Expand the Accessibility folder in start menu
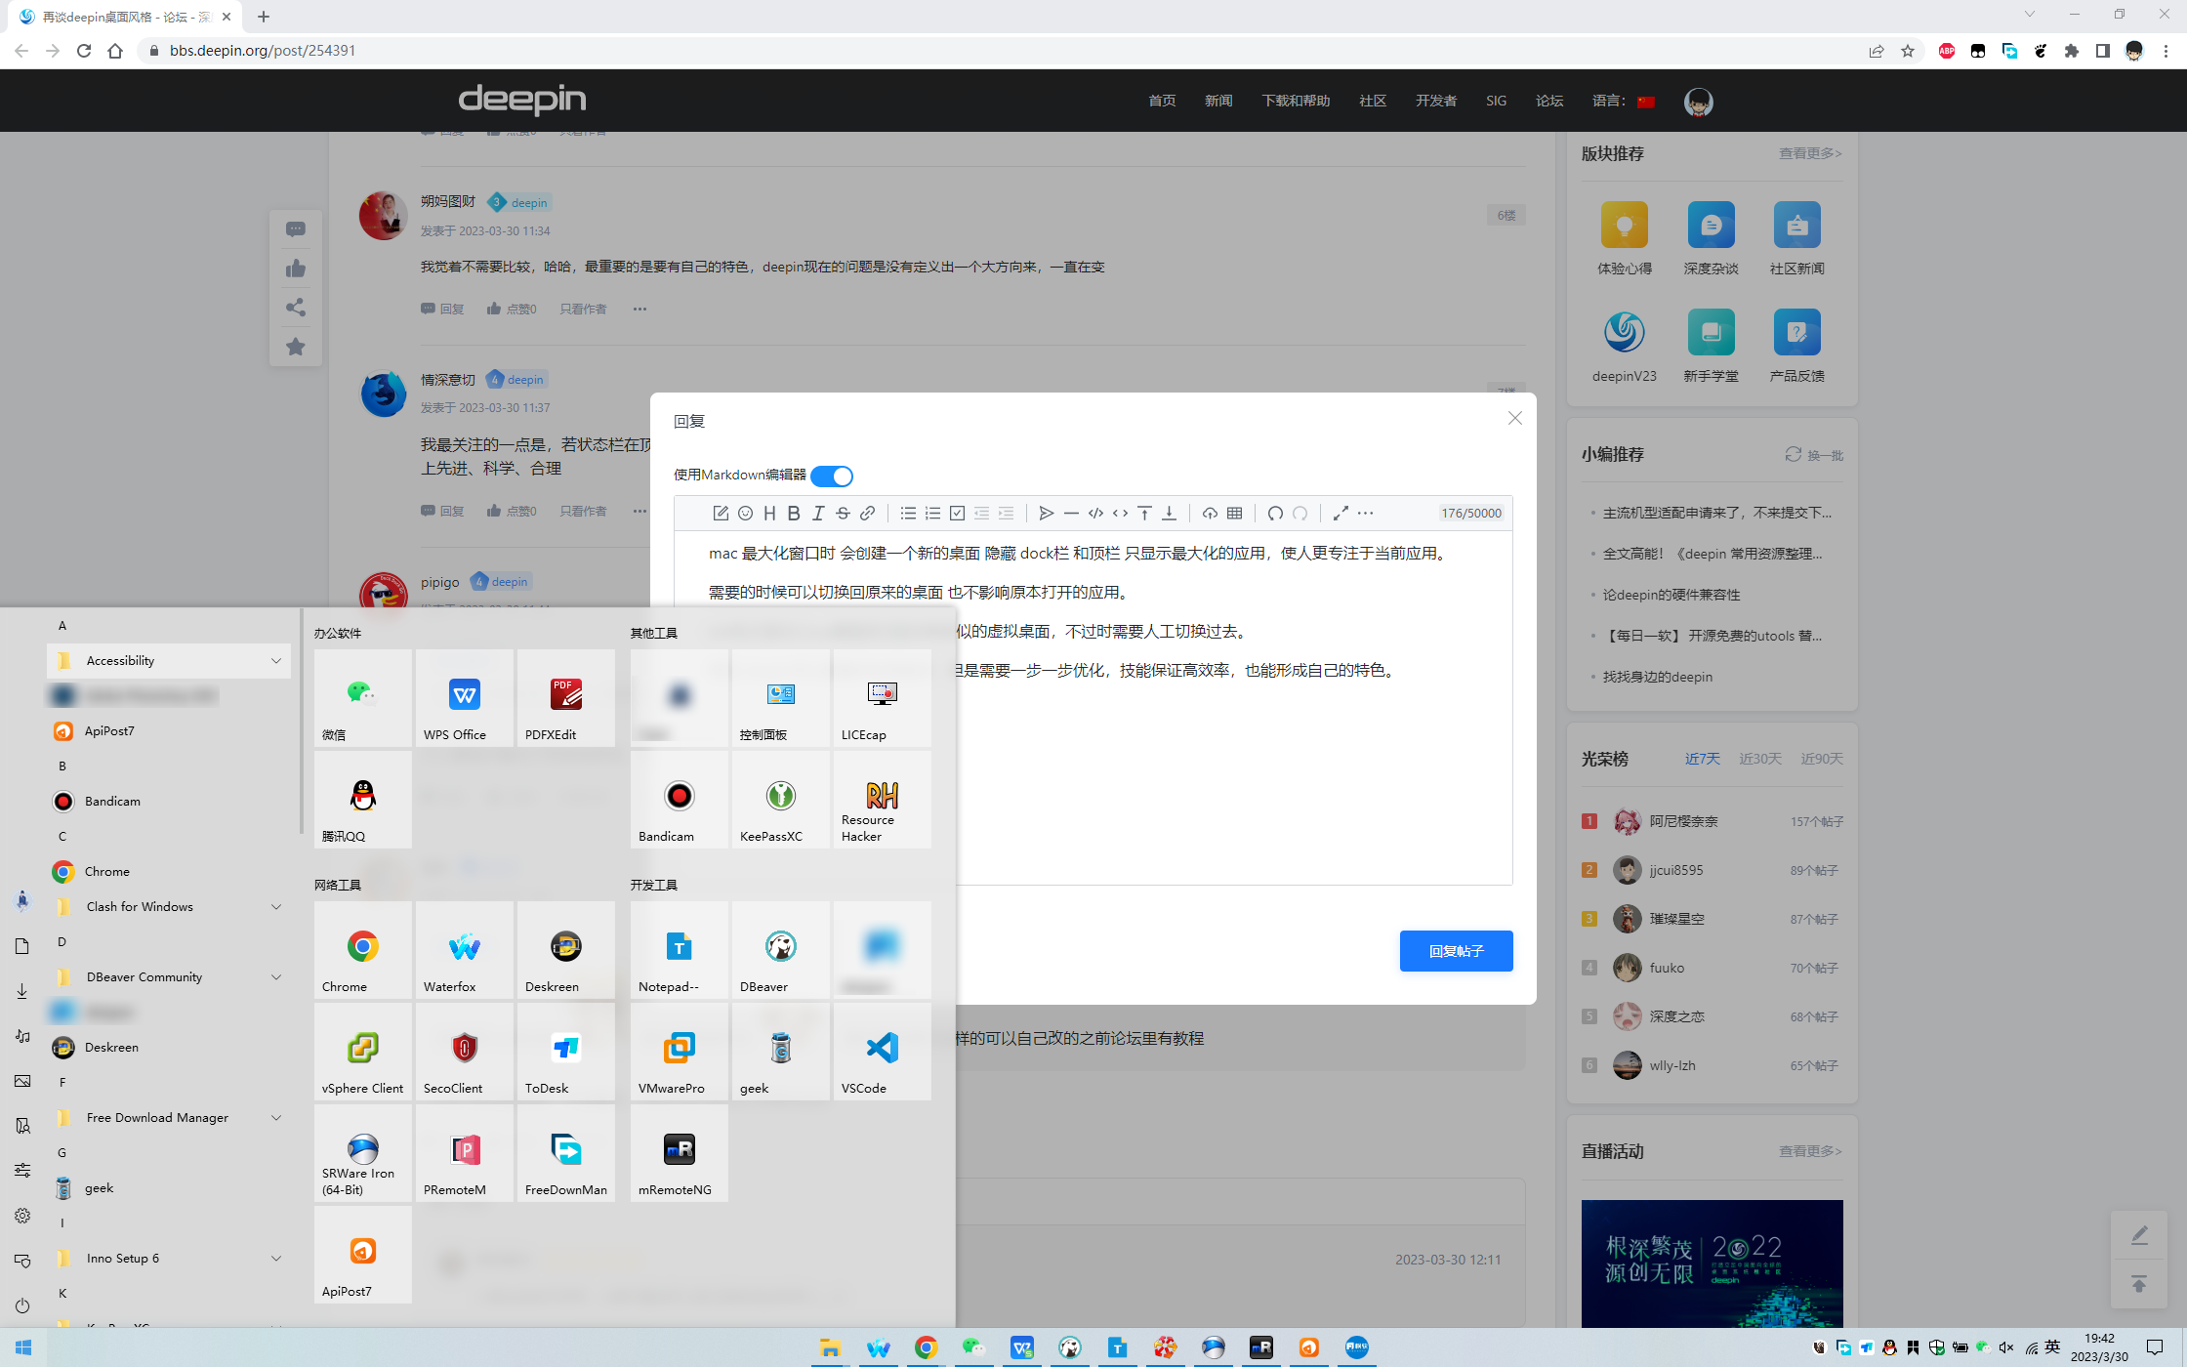 pos(276,661)
